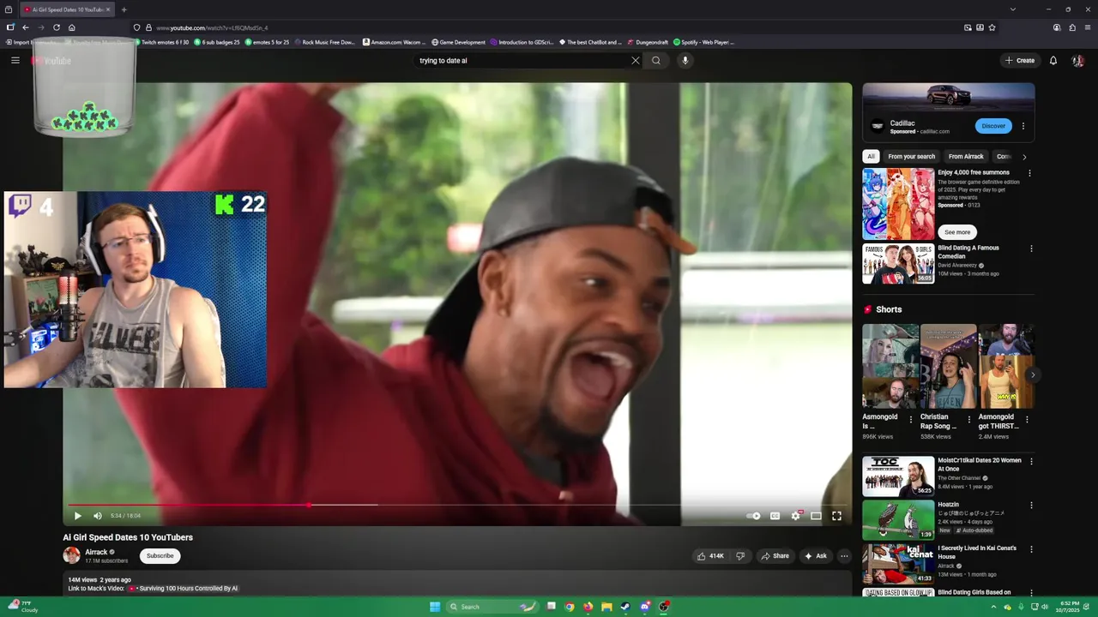Open the Hoatzin video thumbnail

[x=898, y=520]
